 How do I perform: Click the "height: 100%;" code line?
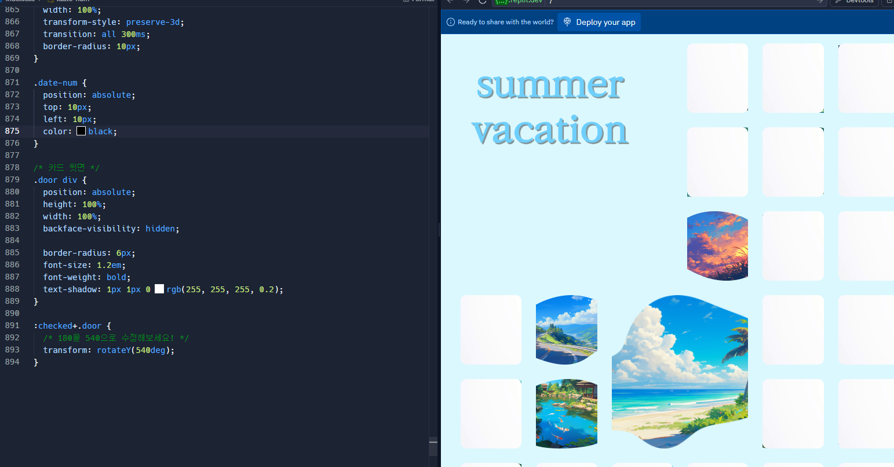pos(74,204)
